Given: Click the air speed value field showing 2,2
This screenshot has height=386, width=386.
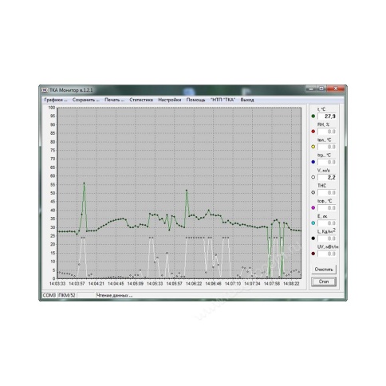Looking at the screenshot, I should point(327,177).
